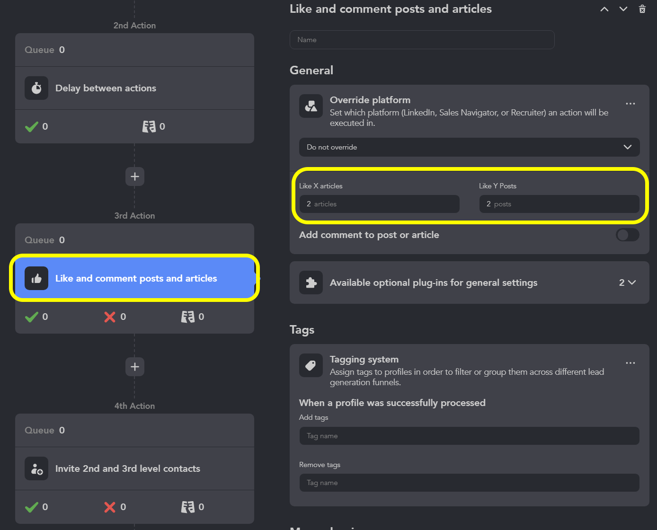Click the tag icon beside Tagging system

click(311, 365)
